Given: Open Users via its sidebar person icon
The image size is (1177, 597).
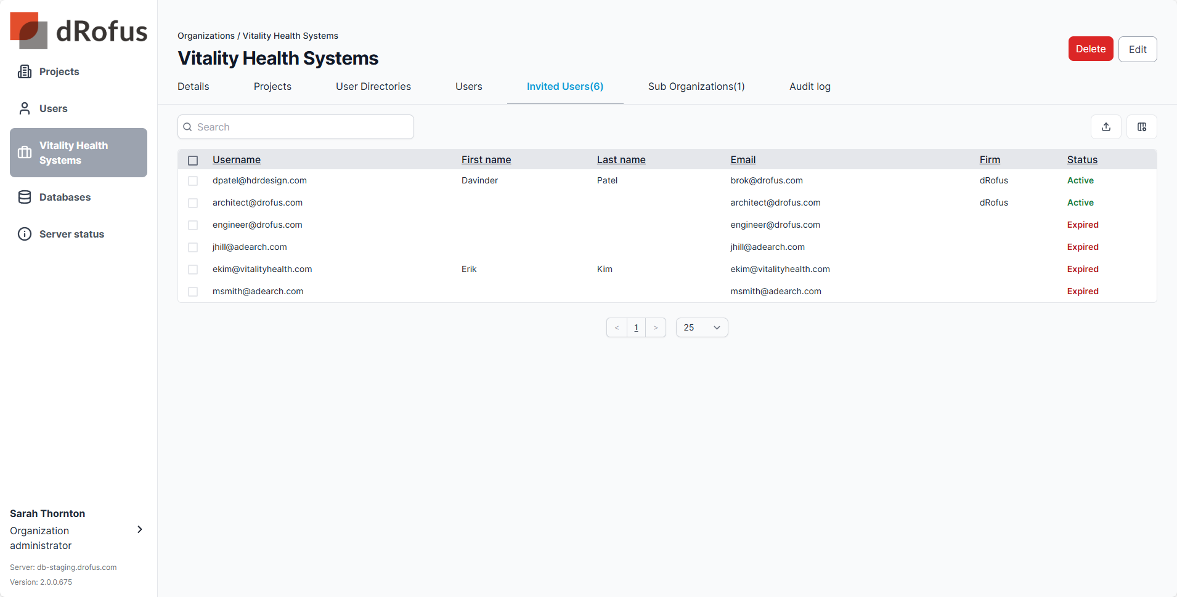Looking at the screenshot, I should point(25,108).
